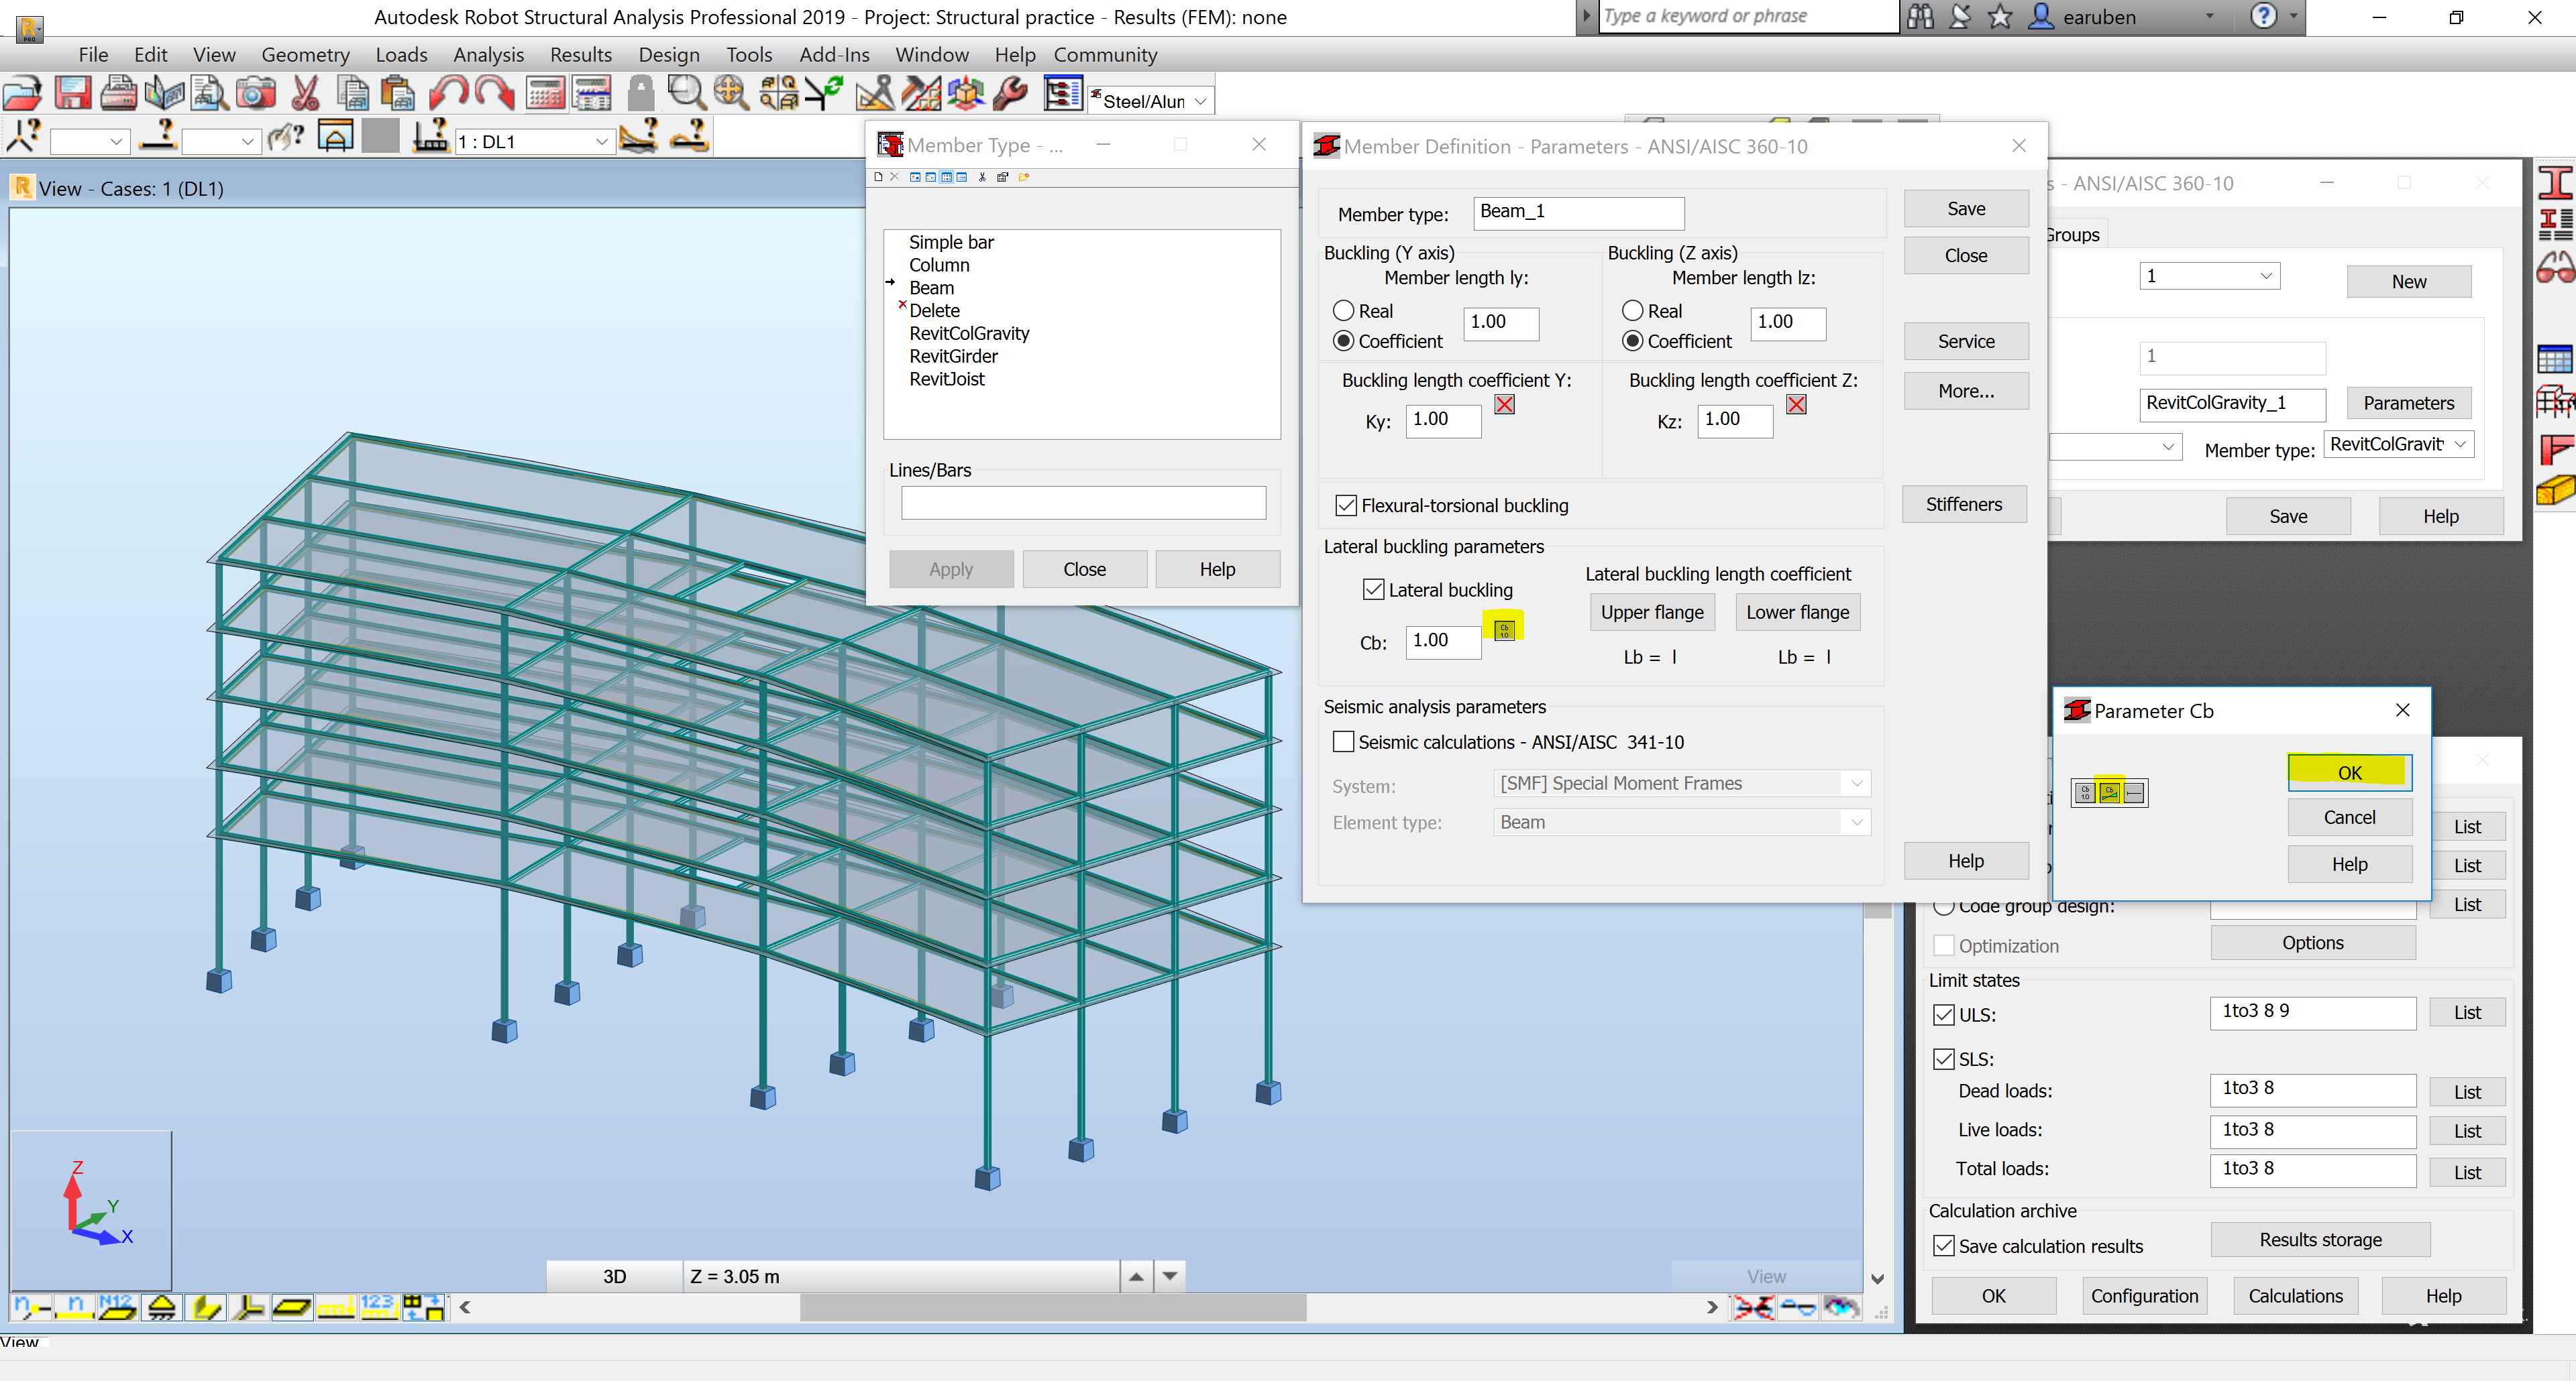Image resolution: width=2576 pixels, height=1381 pixels.
Task: Click the Save floppy disk icon
Action: (72, 94)
